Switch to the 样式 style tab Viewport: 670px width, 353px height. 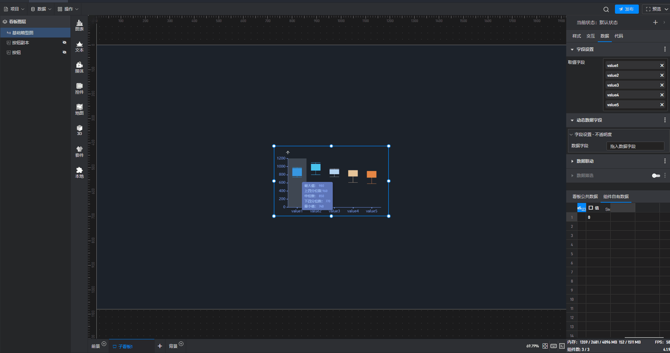click(576, 36)
